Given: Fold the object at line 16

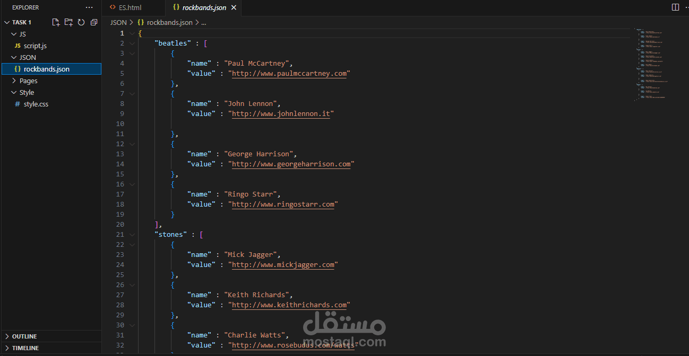Looking at the screenshot, I should coord(132,184).
